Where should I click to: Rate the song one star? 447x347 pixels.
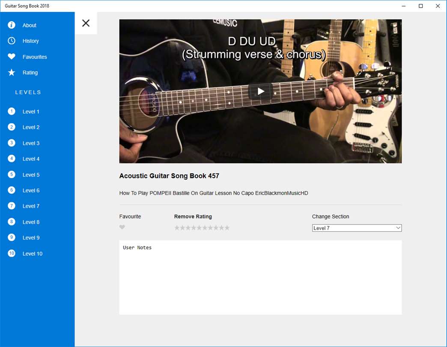177,227
